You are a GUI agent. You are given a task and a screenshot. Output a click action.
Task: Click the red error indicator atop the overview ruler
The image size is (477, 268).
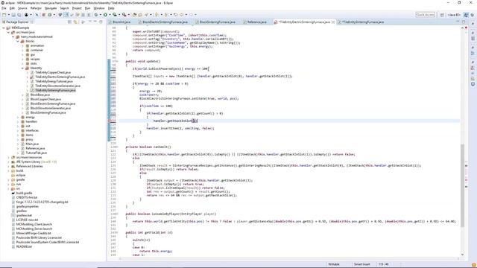466,28
